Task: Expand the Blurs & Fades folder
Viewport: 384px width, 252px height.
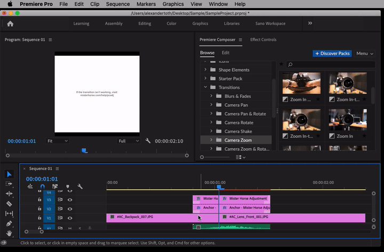Action: 211,96
